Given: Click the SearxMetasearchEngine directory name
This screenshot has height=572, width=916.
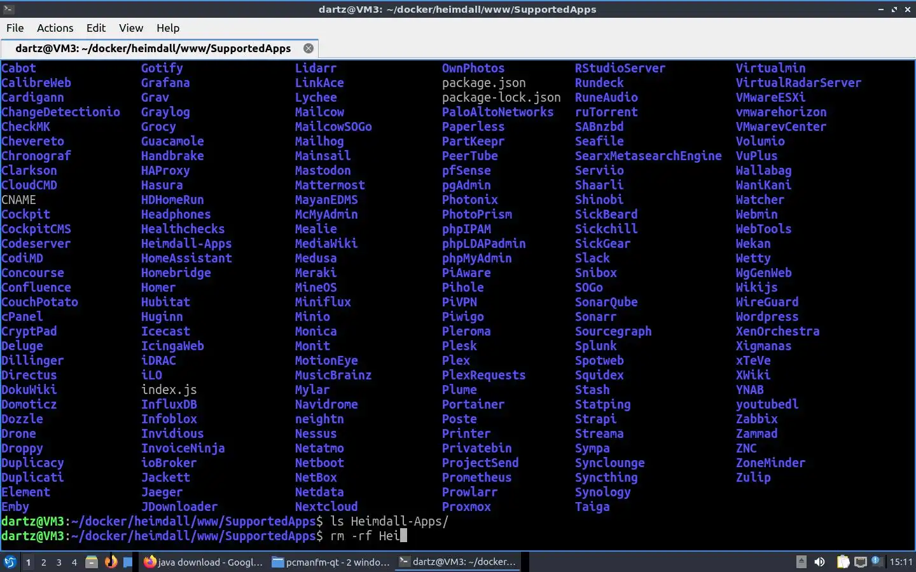Looking at the screenshot, I should (648, 156).
